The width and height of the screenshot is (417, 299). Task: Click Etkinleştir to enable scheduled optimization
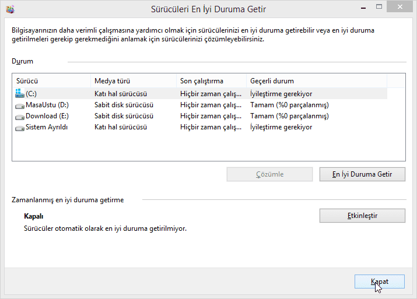point(362,216)
